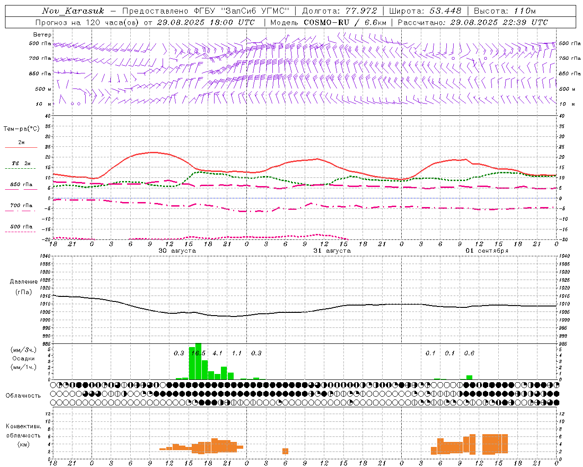This screenshot has height=467, width=583.
Task: Click the '4.1' precipitation value
Action: (x=218, y=353)
